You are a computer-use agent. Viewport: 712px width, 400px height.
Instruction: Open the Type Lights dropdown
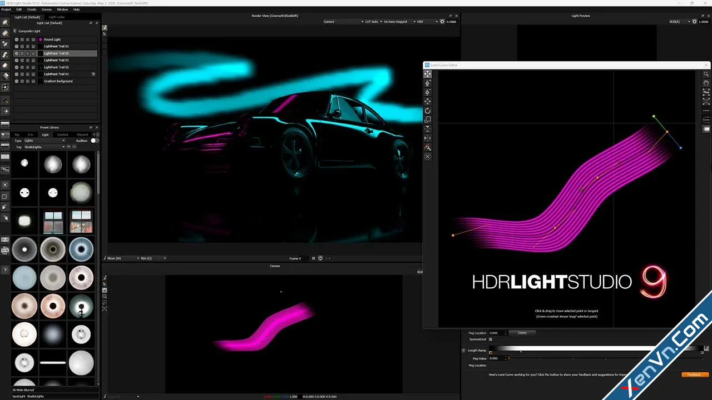(x=44, y=141)
